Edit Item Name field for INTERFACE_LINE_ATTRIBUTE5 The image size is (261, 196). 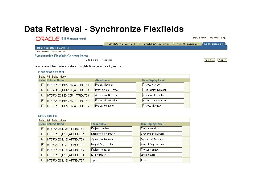(112, 150)
